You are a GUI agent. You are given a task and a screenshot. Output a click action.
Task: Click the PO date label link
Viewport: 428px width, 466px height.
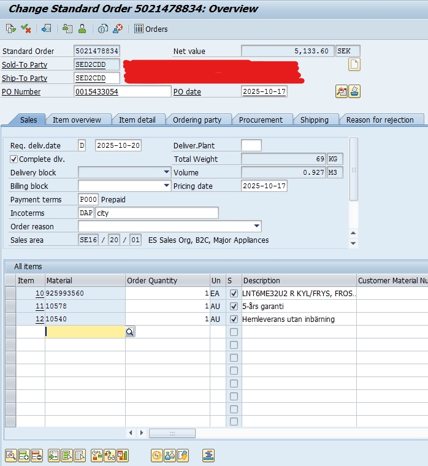[187, 92]
